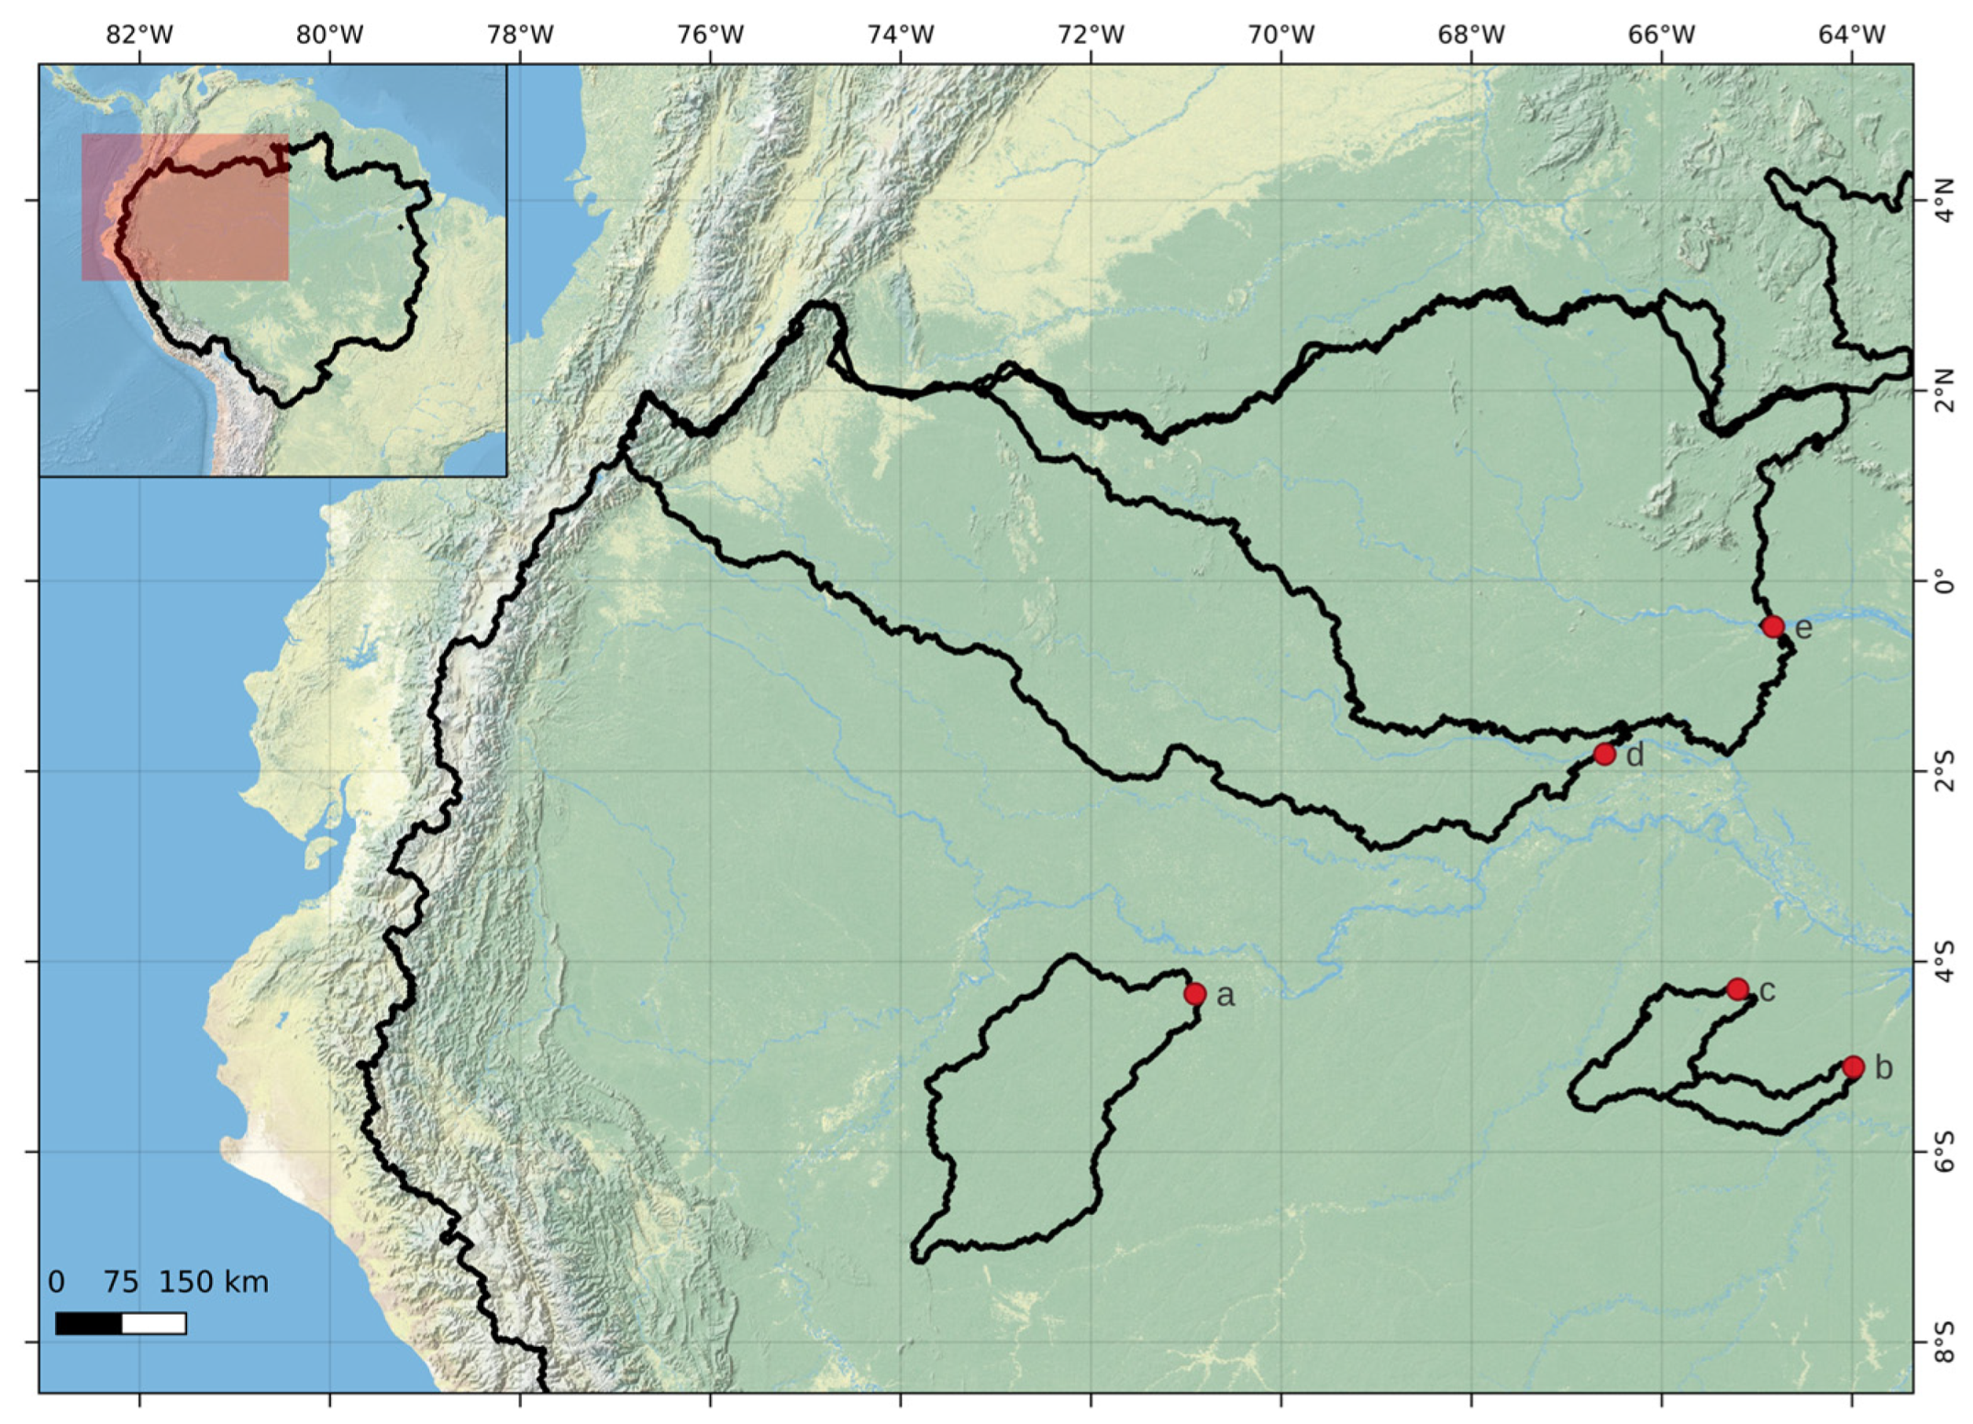Click the 4°N latitude label on right
Viewport: 1973px width, 1424px height.
coord(1944,200)
